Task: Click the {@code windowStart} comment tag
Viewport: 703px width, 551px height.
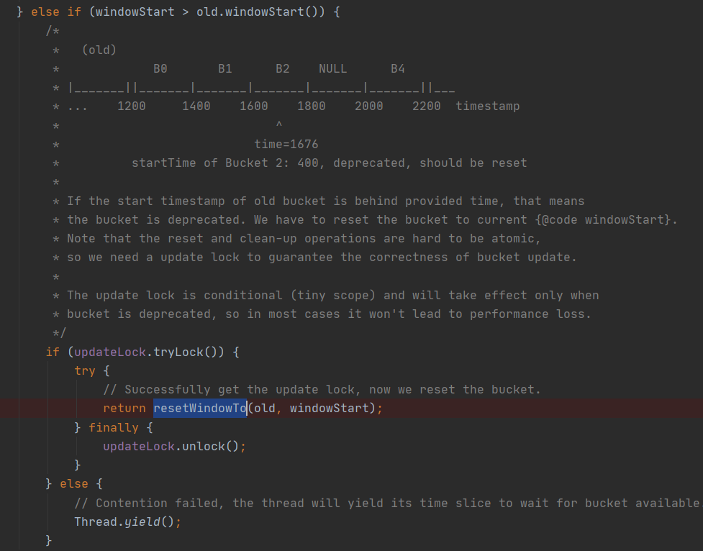Action: point(603,219)
